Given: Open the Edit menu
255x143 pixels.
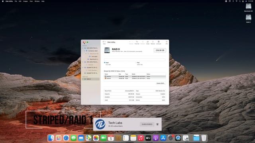Looking at the screenshot, I should [20, 1].
